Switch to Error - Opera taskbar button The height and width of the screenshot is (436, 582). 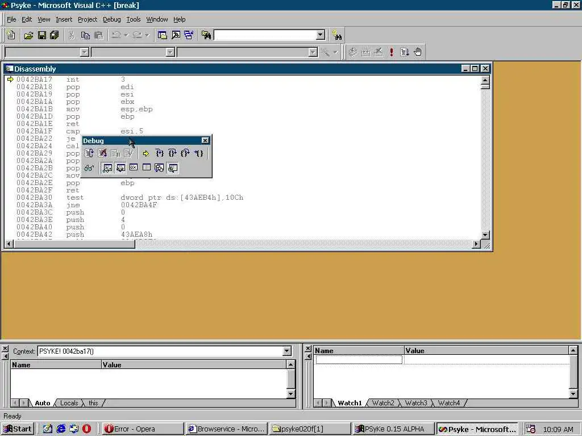tap(143, 429)
